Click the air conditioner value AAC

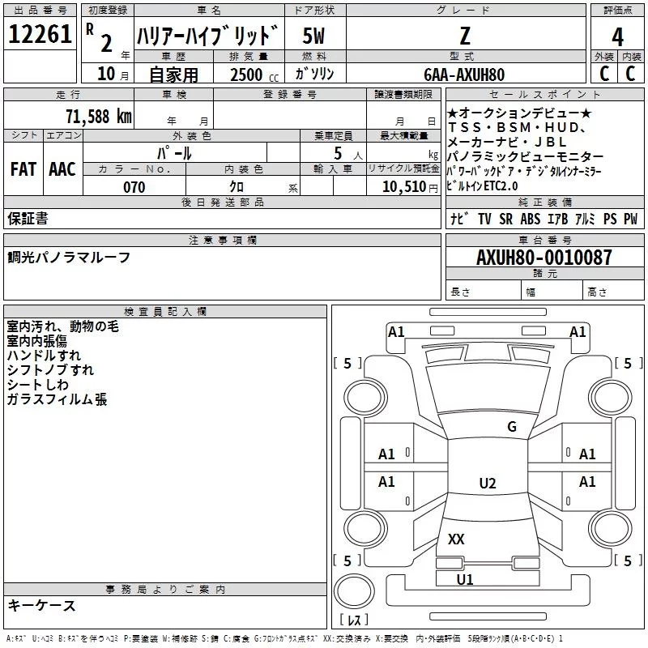[x=62, y=169]
